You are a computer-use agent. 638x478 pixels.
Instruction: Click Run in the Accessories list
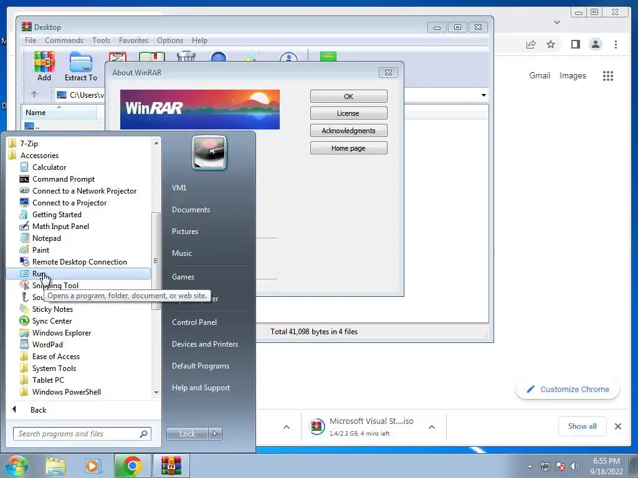(78, 274)
